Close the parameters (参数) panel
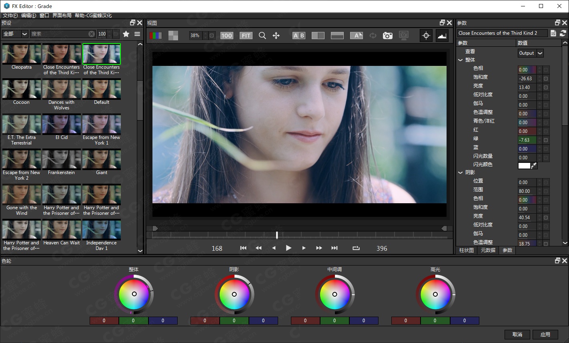The height and width of the screenshot is (343, 569). [x=565, y=23]
